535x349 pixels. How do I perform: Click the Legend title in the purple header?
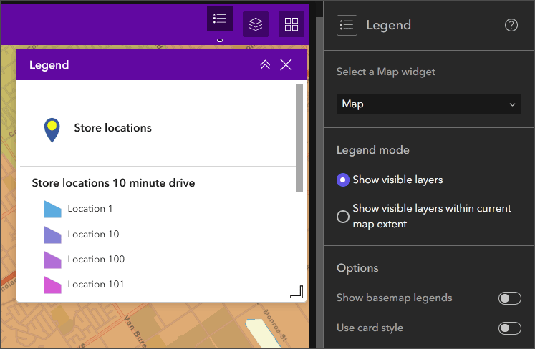tap(49, 65)
